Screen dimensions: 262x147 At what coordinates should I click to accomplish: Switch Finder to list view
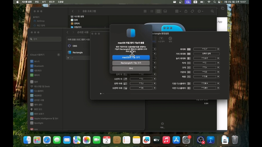click(x=152, y=11)
